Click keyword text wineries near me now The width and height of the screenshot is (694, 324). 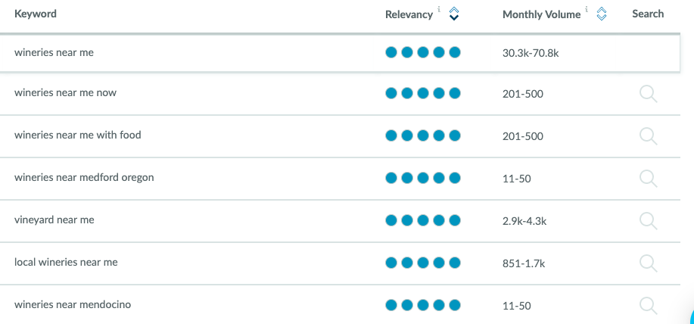pos(66,93)
